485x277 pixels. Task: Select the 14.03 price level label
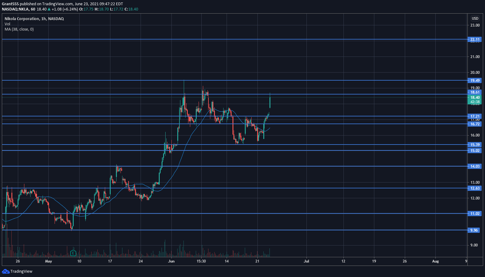click(475, 166)
